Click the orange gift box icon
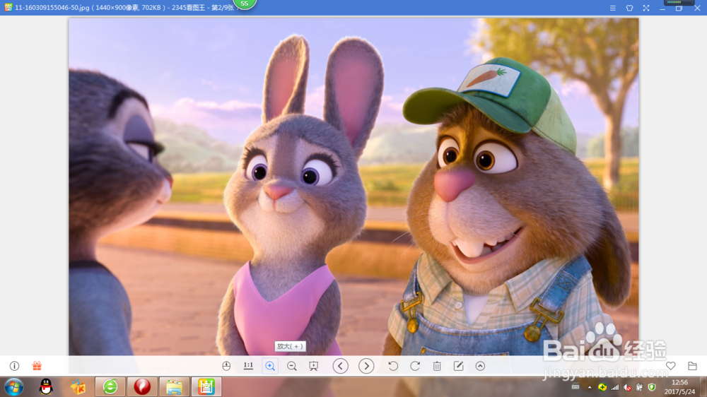This screenshot has width=707, height=397. (x=37, y=366)
